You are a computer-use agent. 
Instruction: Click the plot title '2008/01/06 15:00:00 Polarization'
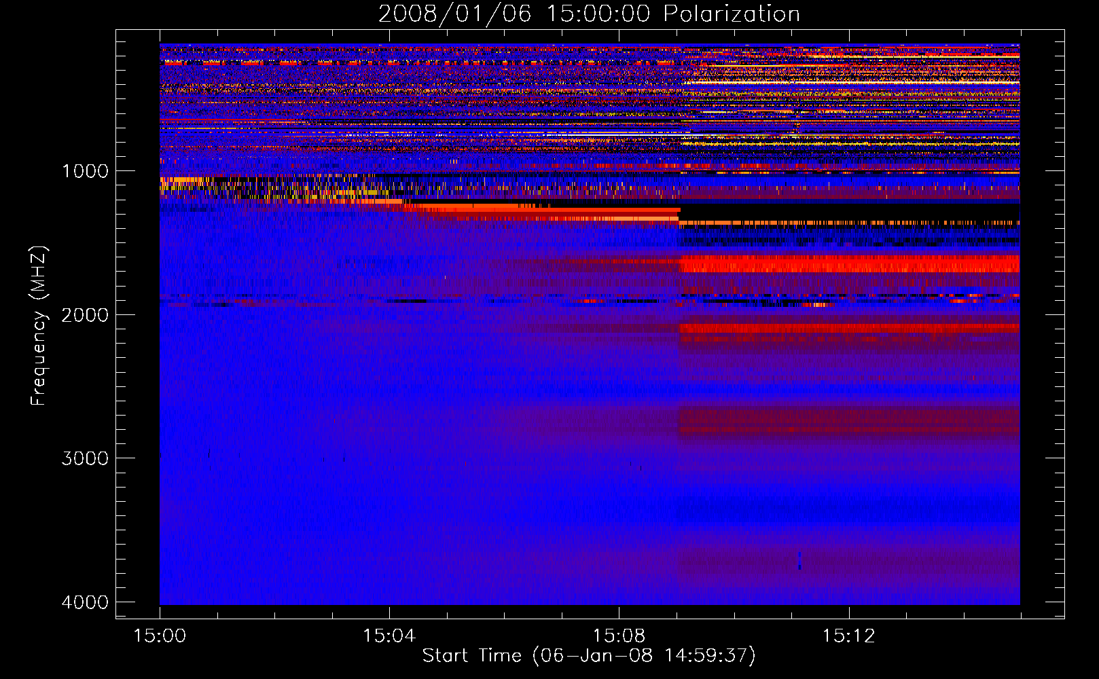click(589, 14)
